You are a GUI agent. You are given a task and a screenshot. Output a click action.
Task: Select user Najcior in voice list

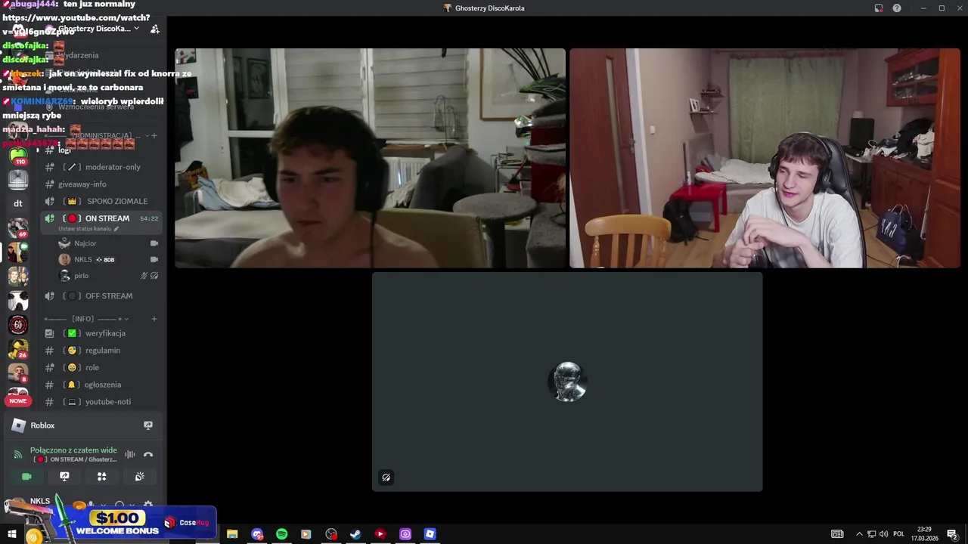[108, 243]
